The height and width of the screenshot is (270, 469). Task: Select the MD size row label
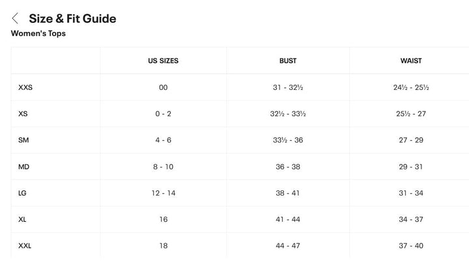click(23, 167)
